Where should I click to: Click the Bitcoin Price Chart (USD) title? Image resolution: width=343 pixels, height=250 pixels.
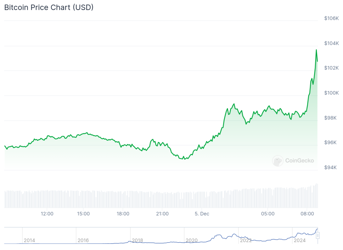[49, 7]
